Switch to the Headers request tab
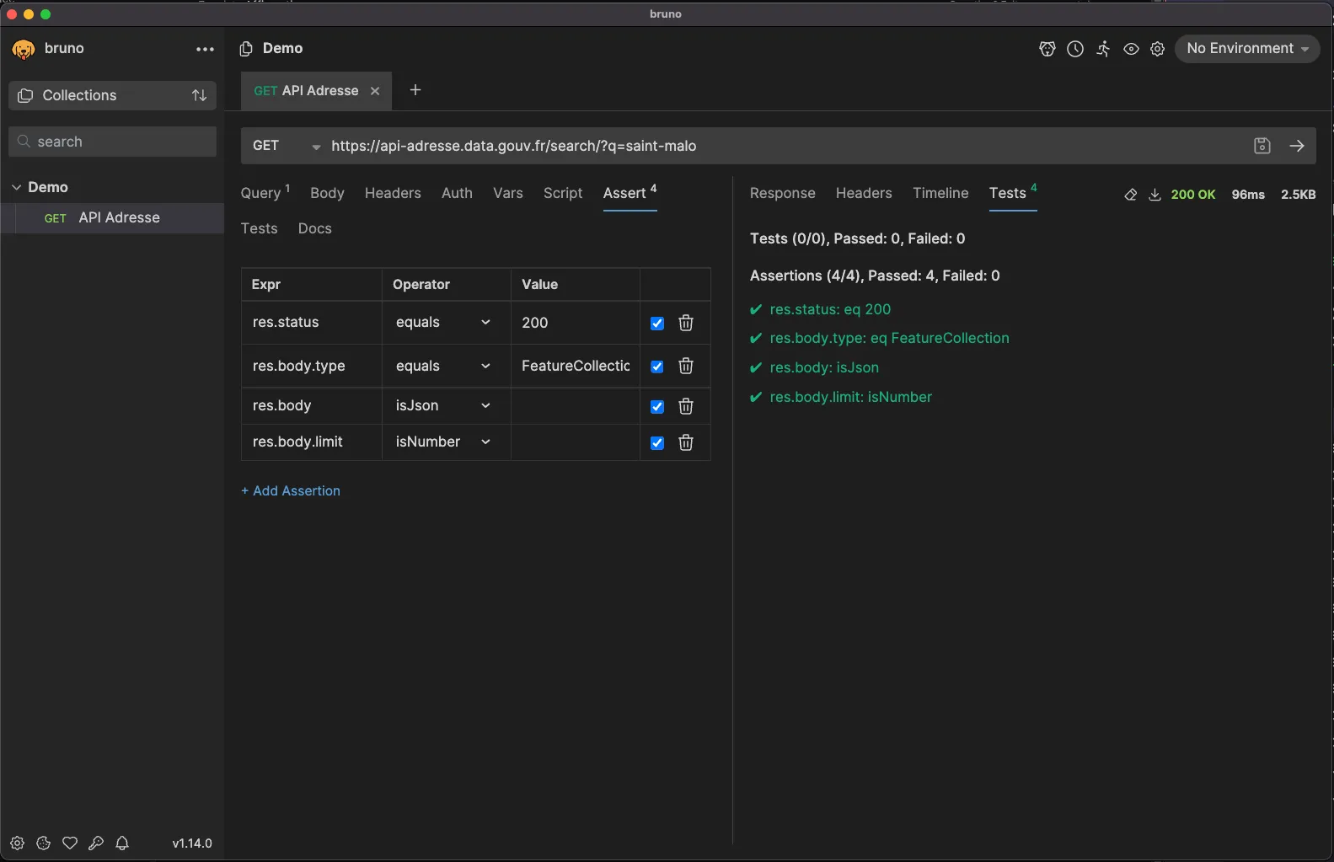The image size is (1334, 862). (392, 193)
